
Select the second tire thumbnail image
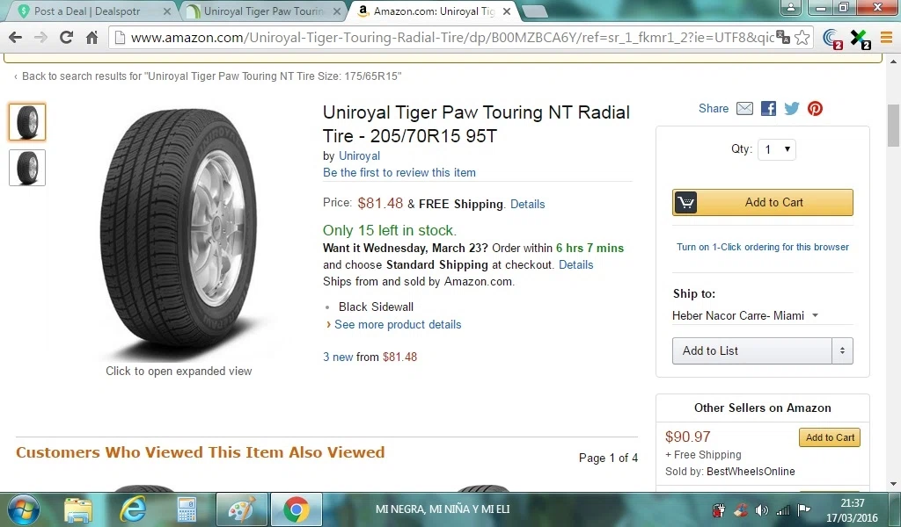click(x=27, y=168)
